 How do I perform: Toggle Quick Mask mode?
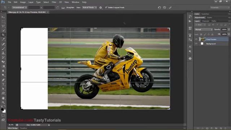[x=3, y=116]
